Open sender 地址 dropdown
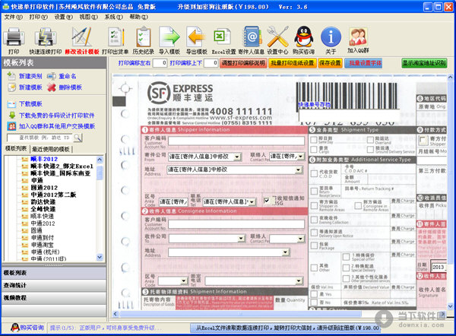 point(299,170)
